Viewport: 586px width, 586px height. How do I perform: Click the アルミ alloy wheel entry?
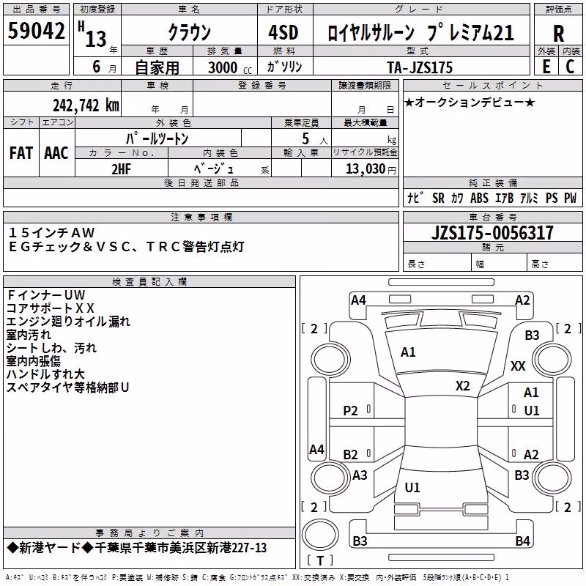pyautogui.click(x=529, y=198)
